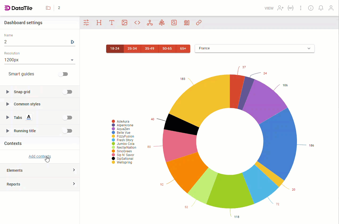Open the France country dropdown
The width and height of the screenshot is (339, 224).
tap(254, 48)
